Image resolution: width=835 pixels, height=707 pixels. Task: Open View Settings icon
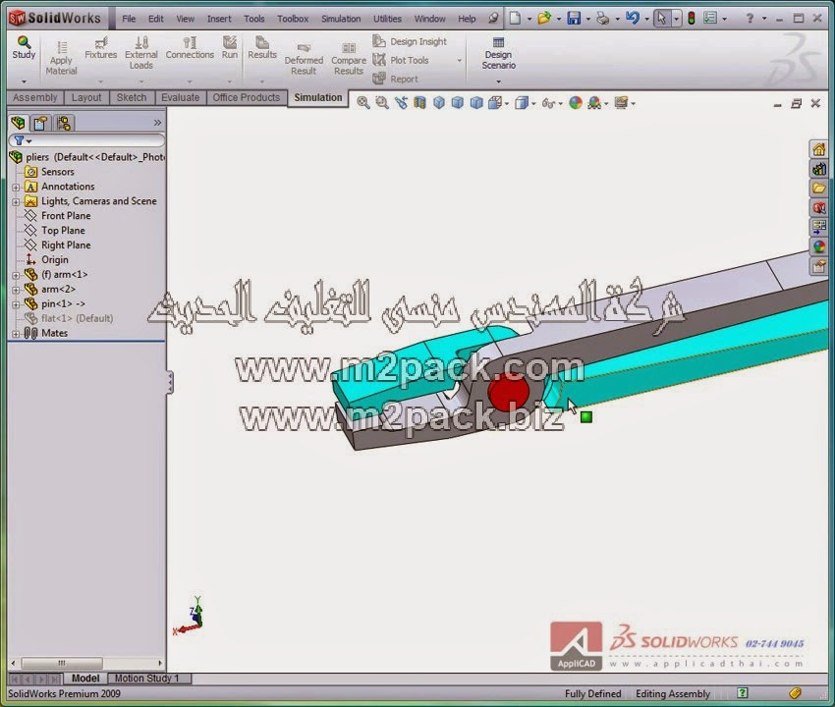pos(621,103)
